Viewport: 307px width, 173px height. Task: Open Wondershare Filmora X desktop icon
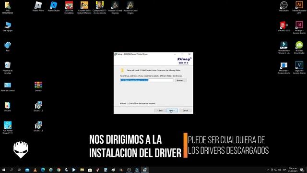tap(284, 48)
